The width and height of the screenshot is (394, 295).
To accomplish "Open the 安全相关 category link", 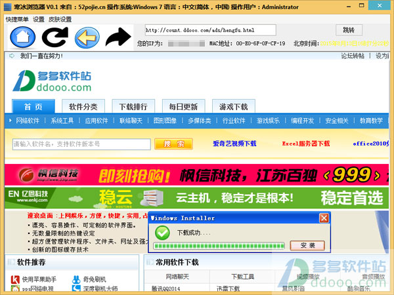I will (337, 121).
